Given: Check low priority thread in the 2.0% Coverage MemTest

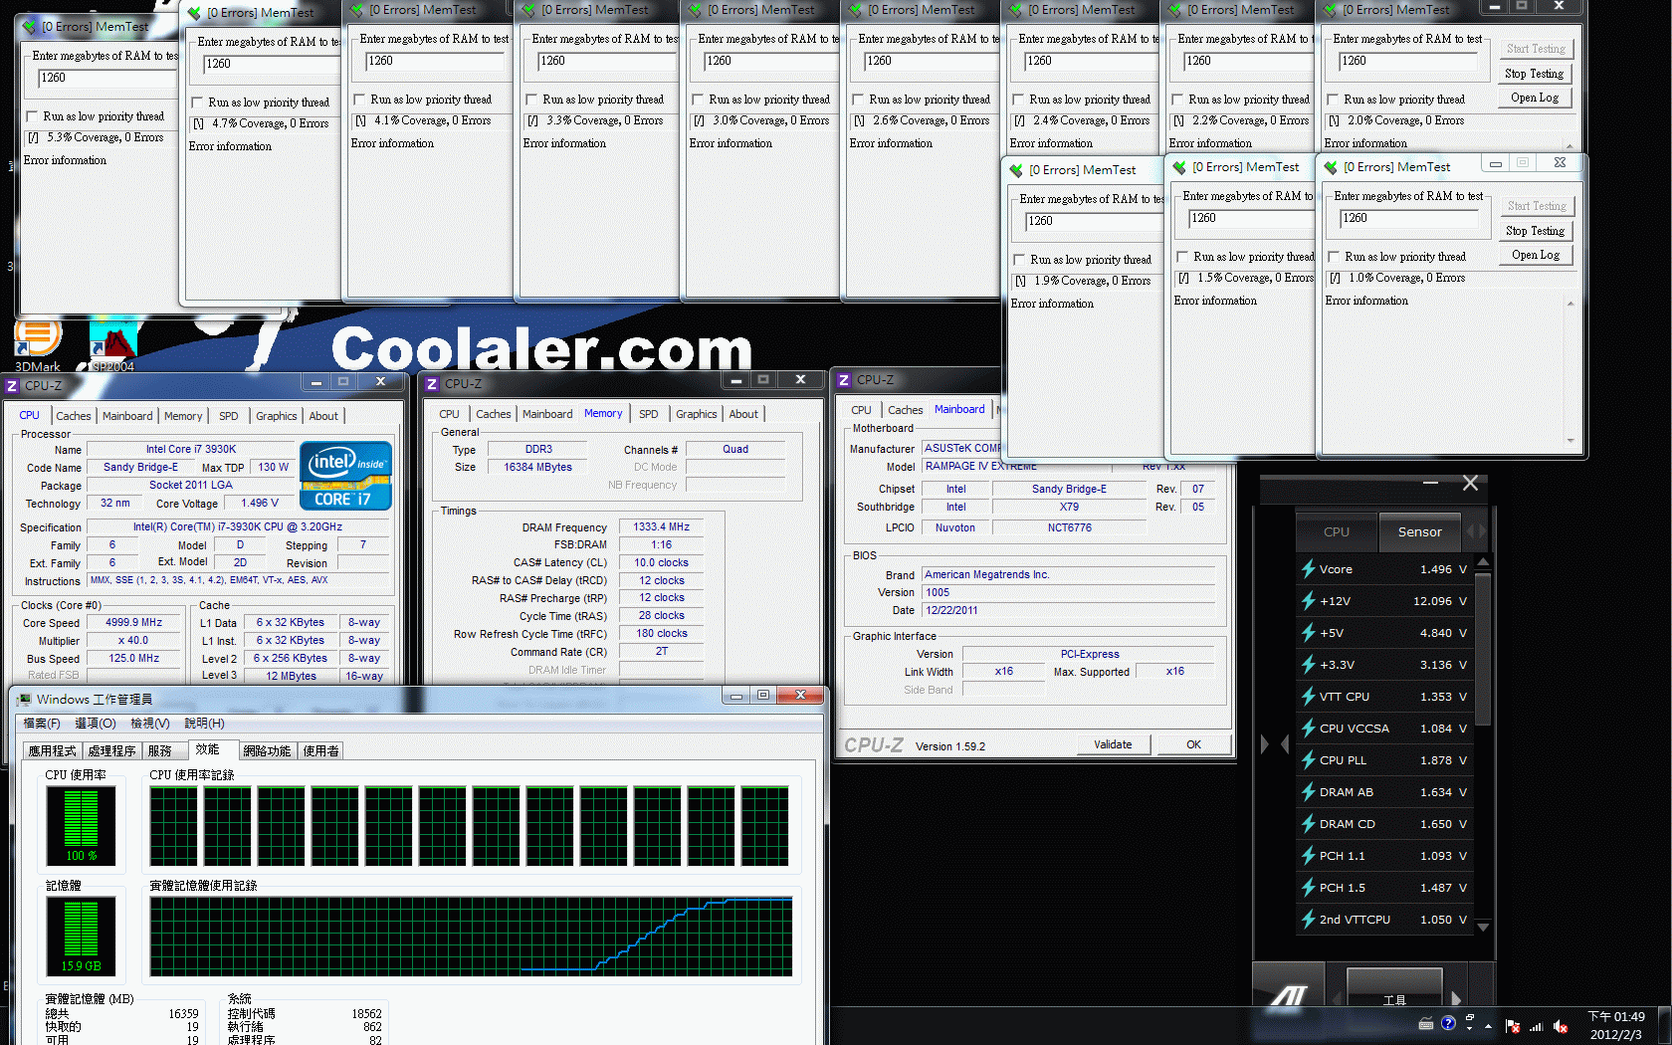Looking at the screenshot, I should tap(1333, 100).
